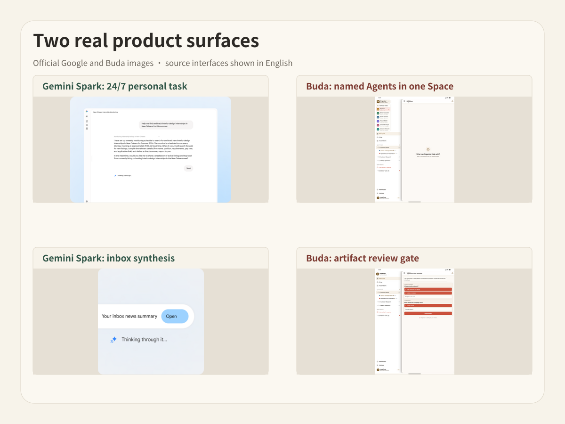Select the Content Strategist agent icon

coord(378,125)
